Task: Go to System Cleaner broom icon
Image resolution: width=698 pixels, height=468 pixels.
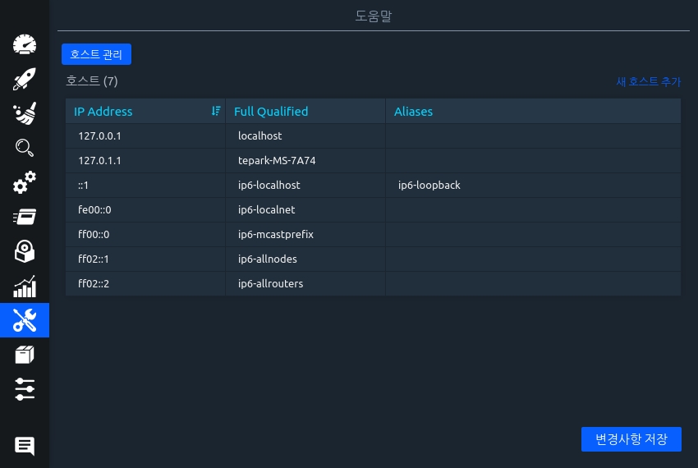Action: pos(25,113)
